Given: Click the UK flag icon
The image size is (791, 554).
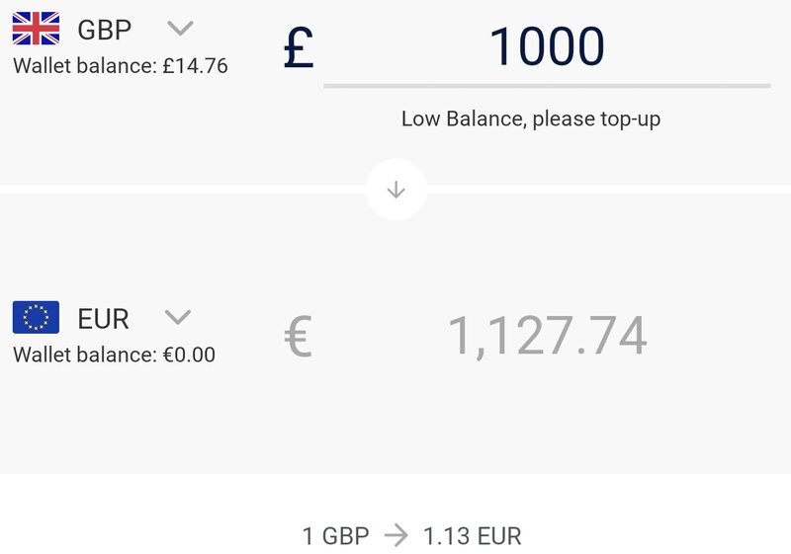Looking at the screenshot, I should coord(36,29).
